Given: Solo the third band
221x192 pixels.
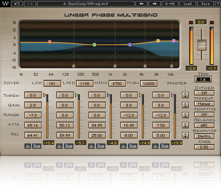Looking at the screenshot, I should point(91,146).
